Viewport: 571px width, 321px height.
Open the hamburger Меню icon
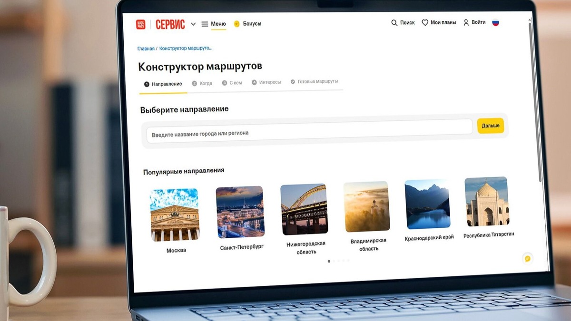coord(206,23)
